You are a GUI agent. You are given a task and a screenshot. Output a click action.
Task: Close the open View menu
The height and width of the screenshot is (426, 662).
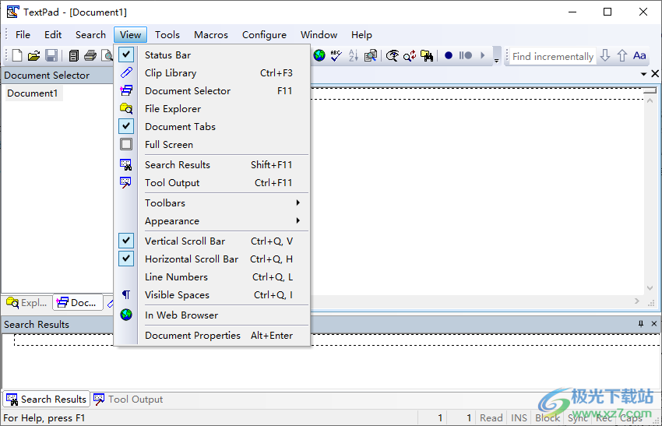130,34
